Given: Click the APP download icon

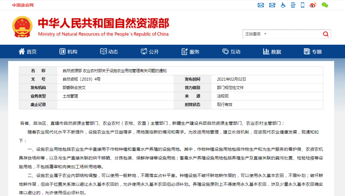Looking at the screenshot, I should (x=293, y=5).
